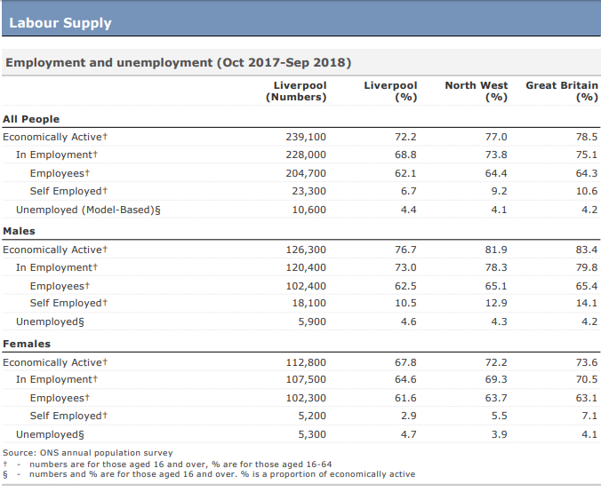This screenshot has width=601, height=492.
Task: Click the Great Britain (%) column header
Action: (562, 91)
